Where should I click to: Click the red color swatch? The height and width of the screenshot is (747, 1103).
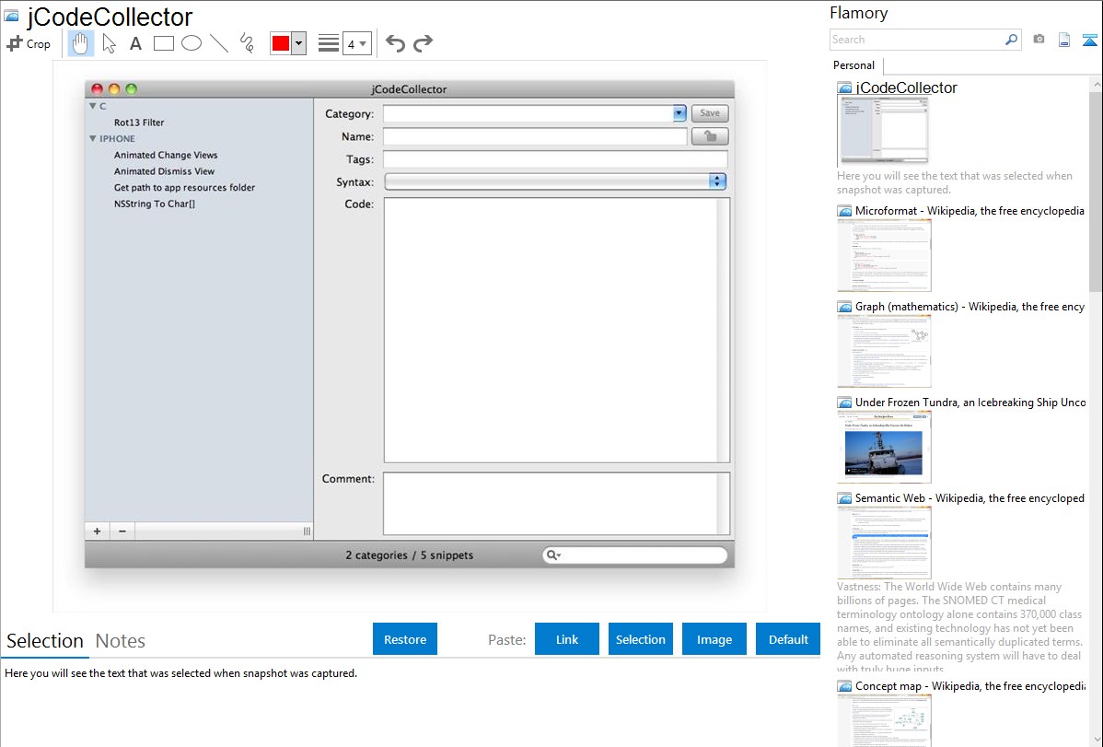[x=281, y=43]
